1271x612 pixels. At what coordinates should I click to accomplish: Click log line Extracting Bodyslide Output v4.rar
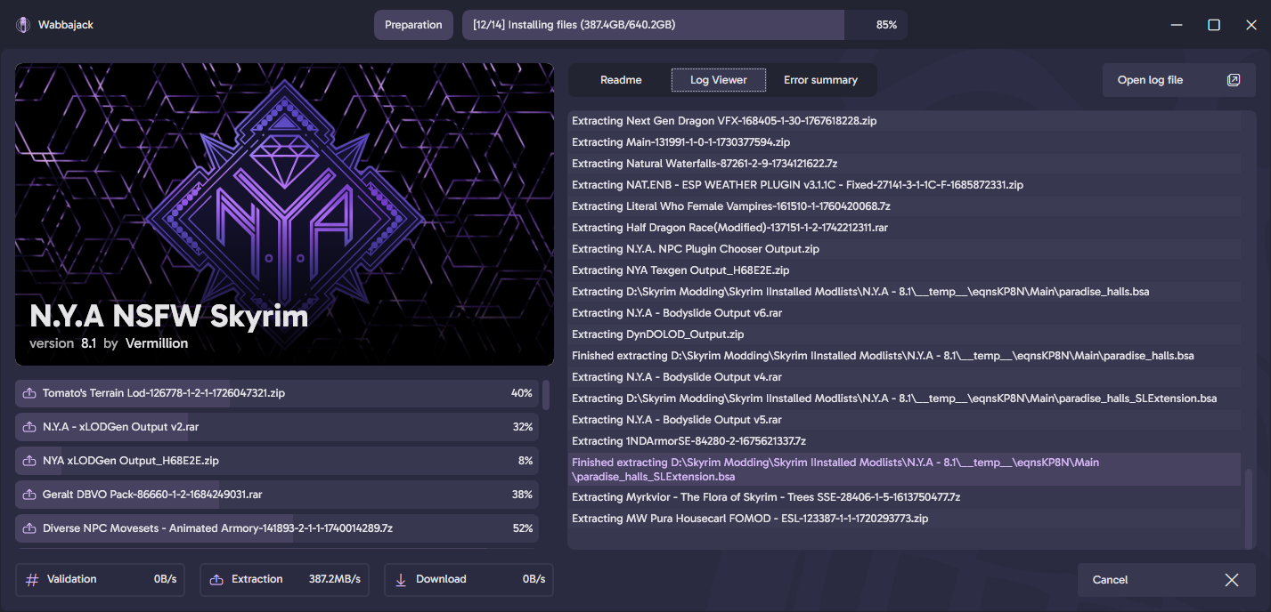point(904,377)
